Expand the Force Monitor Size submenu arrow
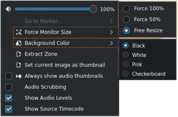Viewport: 178px width, 117px height. (111, 32)
